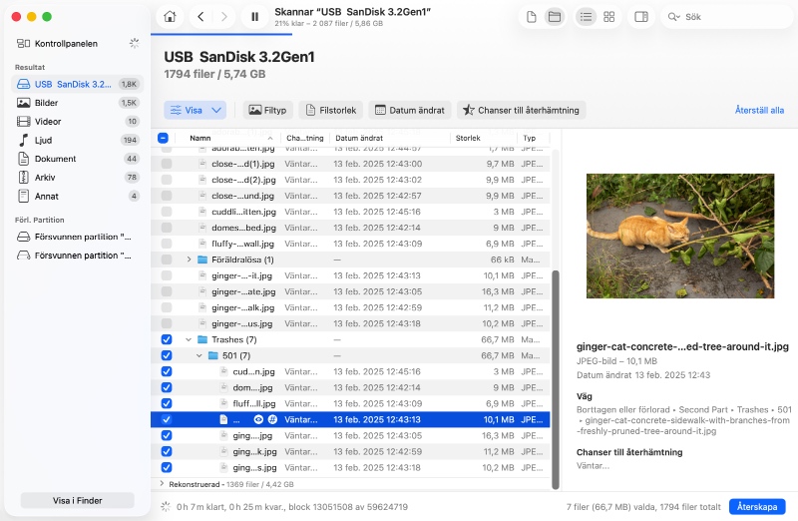This screenshot has width=798, height=521.
Task: Check the Föräldralösa folder checkbox
Action: (x=167, y=260)
